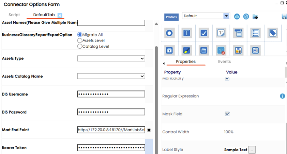The width and height of the screenshot is (287, 154).
Task: Select the Catalog Level radio option
Action: pyautogui.click(x=80, y=46)
